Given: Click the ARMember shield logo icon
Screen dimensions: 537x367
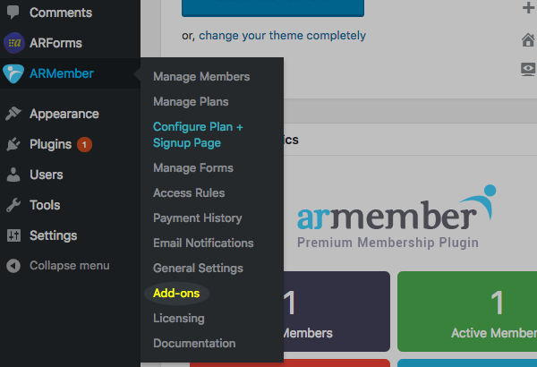Looking at the screenshot, I should pos(13,73).
